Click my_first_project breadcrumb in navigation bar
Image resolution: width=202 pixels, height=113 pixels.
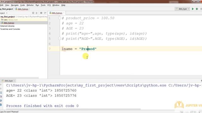(6, 9)
